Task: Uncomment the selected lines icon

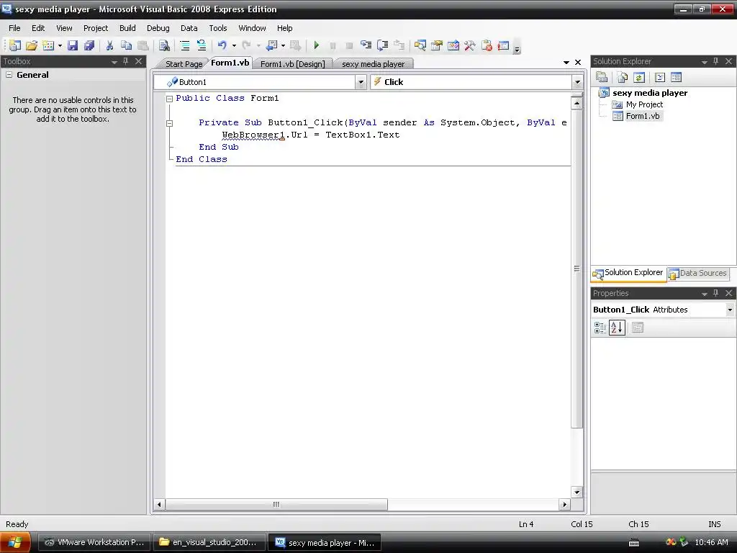Action: [202, 45]
